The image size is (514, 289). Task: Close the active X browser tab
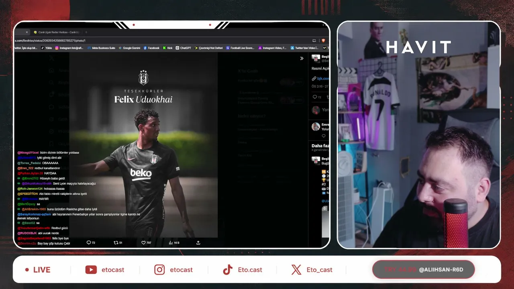pyautogui.click(x=27, y=32)
